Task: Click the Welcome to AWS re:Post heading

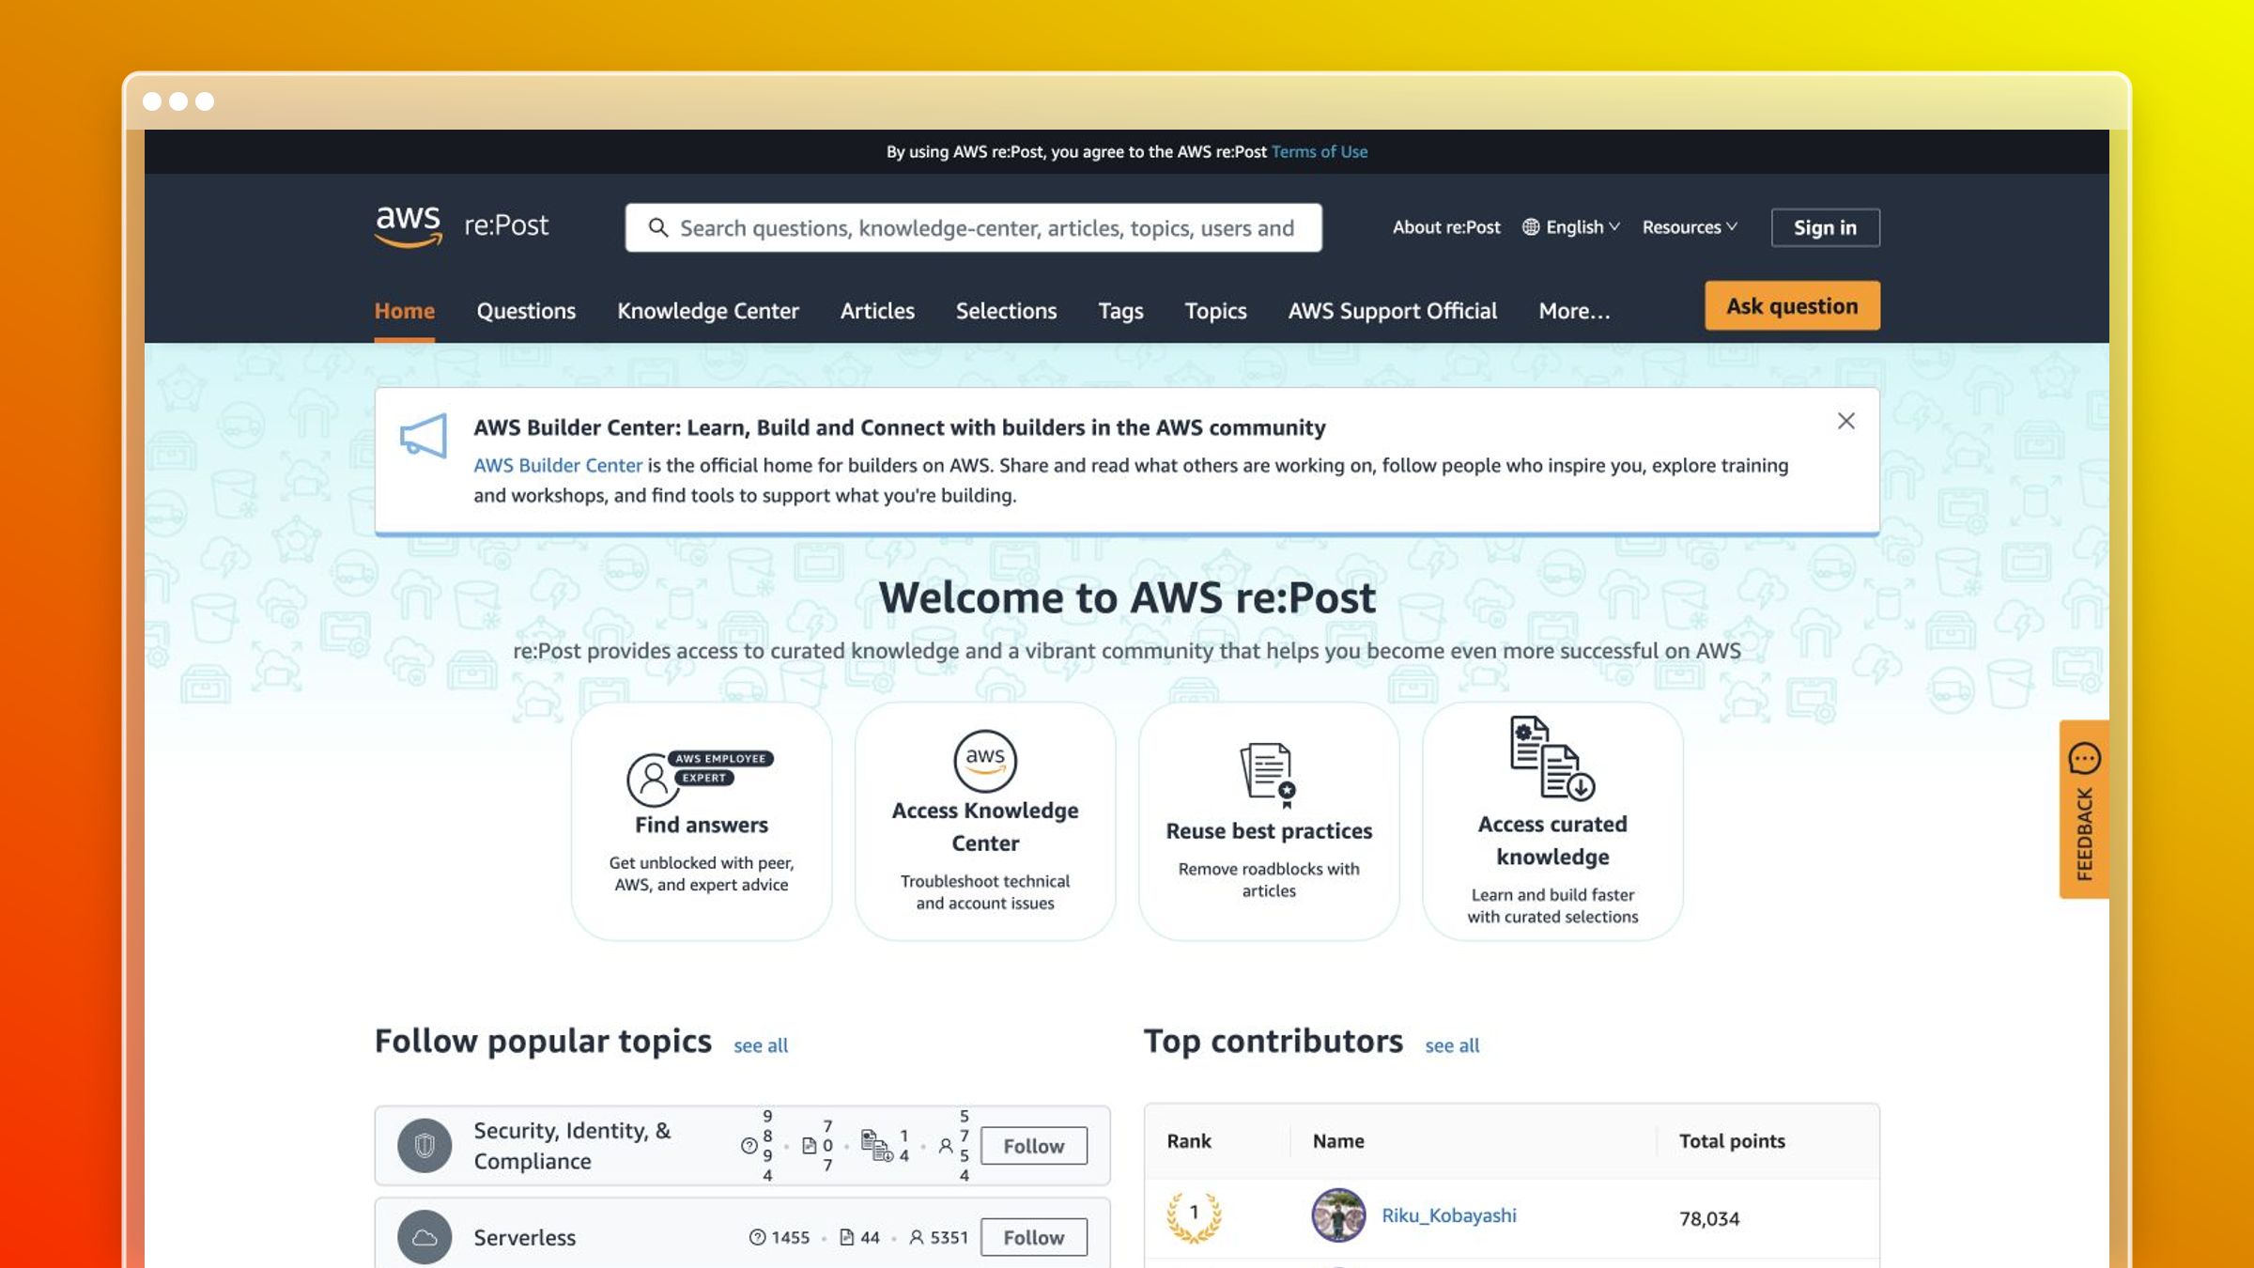Action: tap(1127, 597)
